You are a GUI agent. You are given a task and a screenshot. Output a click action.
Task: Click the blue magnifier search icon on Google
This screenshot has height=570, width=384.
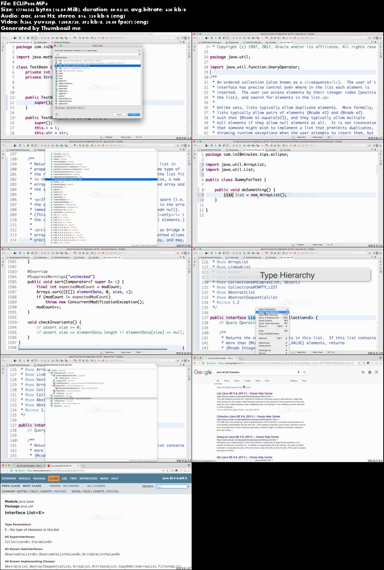pyautogui.click(x=304, y=372)
